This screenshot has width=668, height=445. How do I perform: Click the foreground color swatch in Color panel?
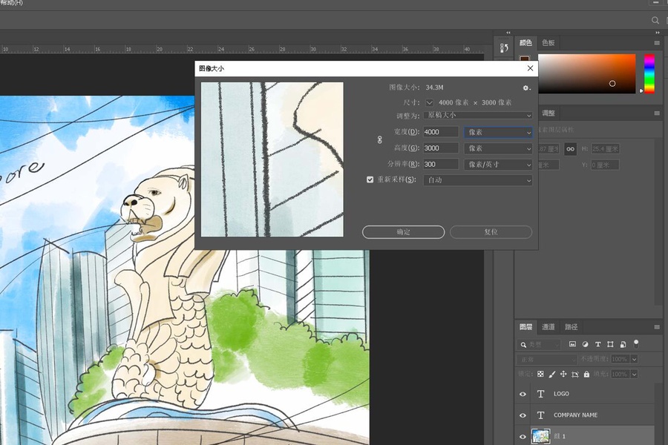525,59
